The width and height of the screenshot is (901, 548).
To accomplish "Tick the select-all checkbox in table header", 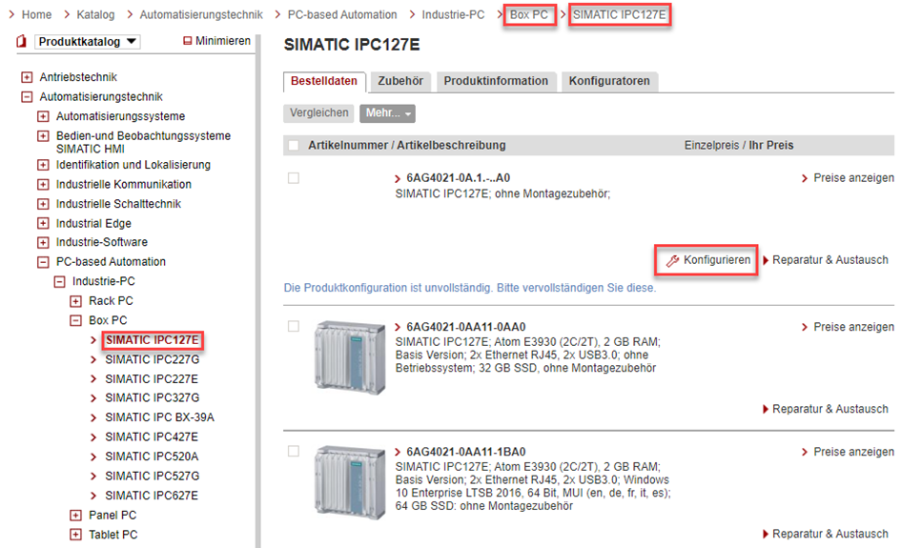I will click(x=294, y=145).
